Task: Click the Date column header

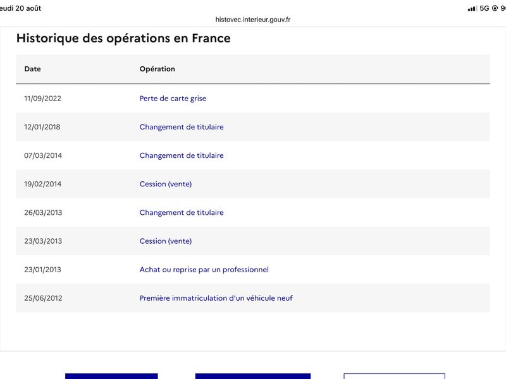Action: click(x=33, y=69)
